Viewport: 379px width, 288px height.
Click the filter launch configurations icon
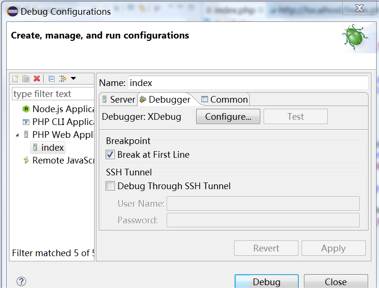click(x=62, y=78)
